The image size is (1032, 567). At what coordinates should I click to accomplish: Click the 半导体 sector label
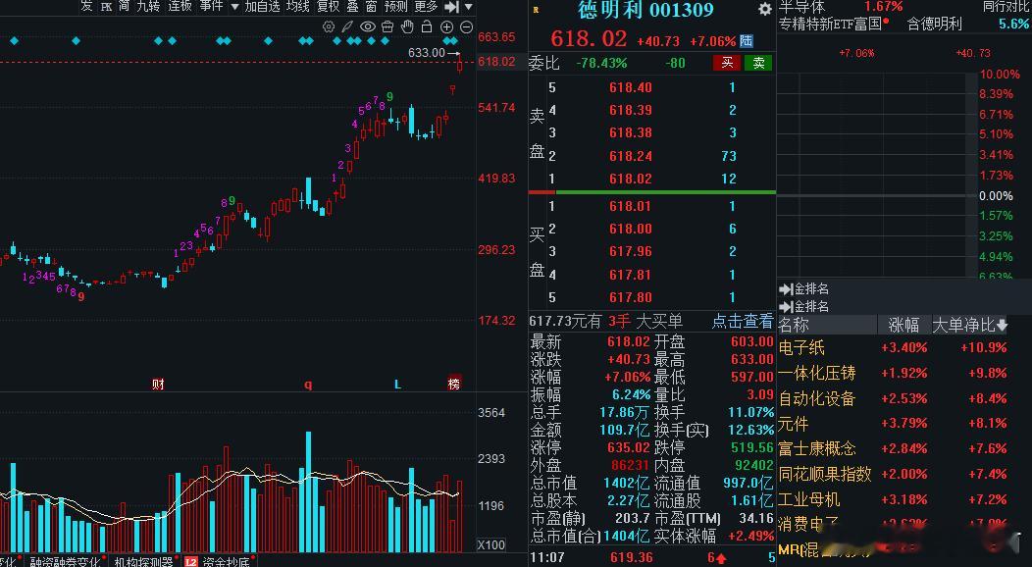coord(801,7)
